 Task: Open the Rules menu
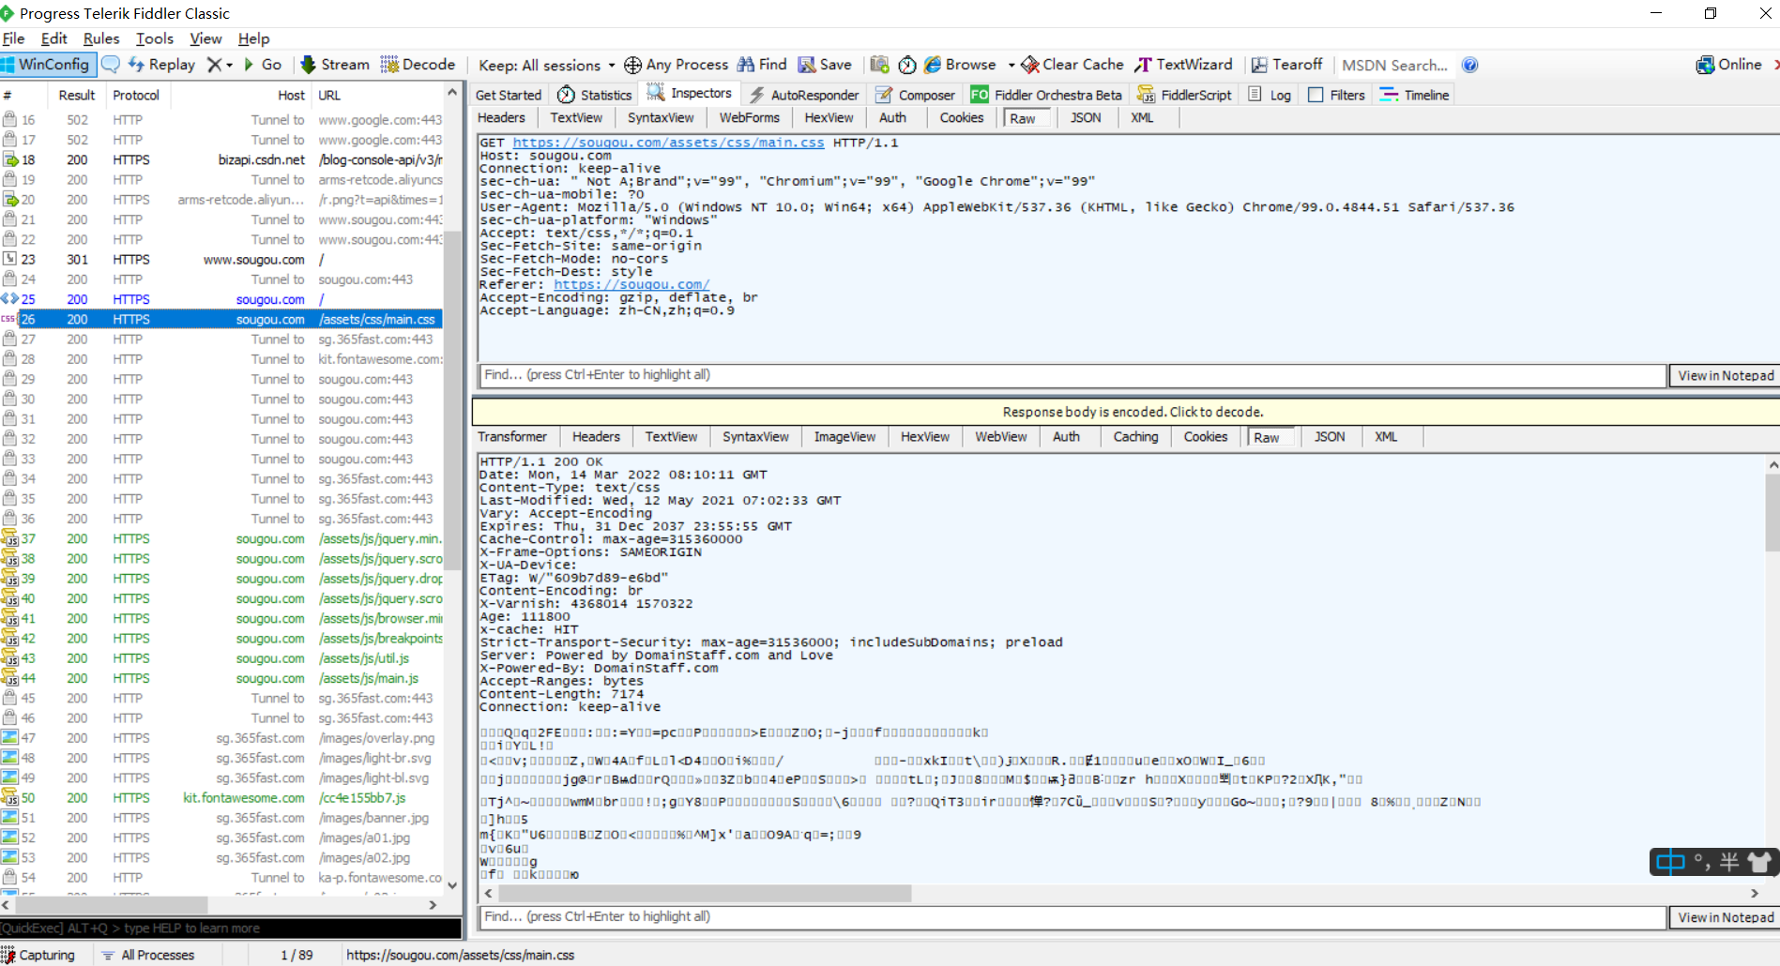[x=101, y=38]
